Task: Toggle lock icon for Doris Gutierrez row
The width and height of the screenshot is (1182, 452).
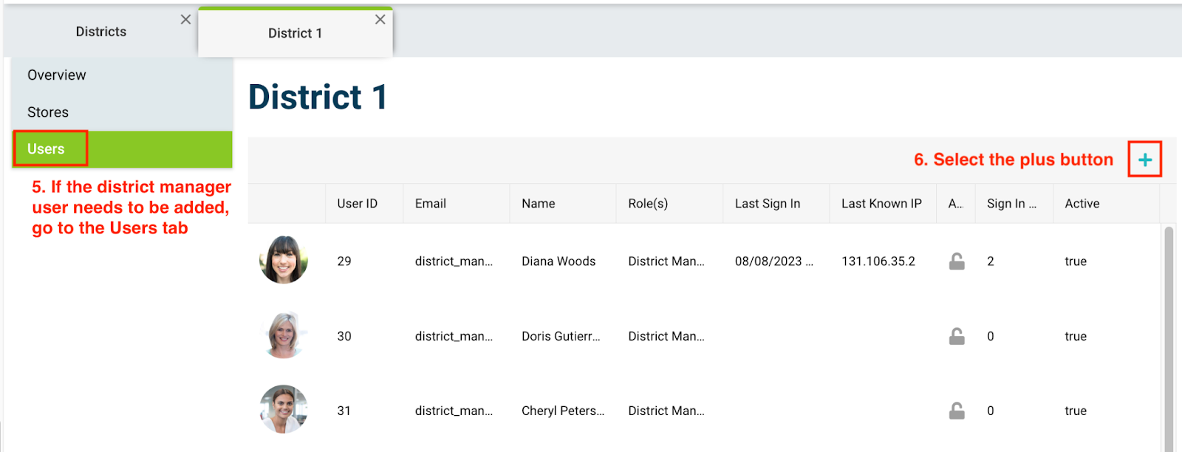Action: click(x=957, y=336)
